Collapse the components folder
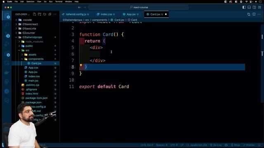 35,59
